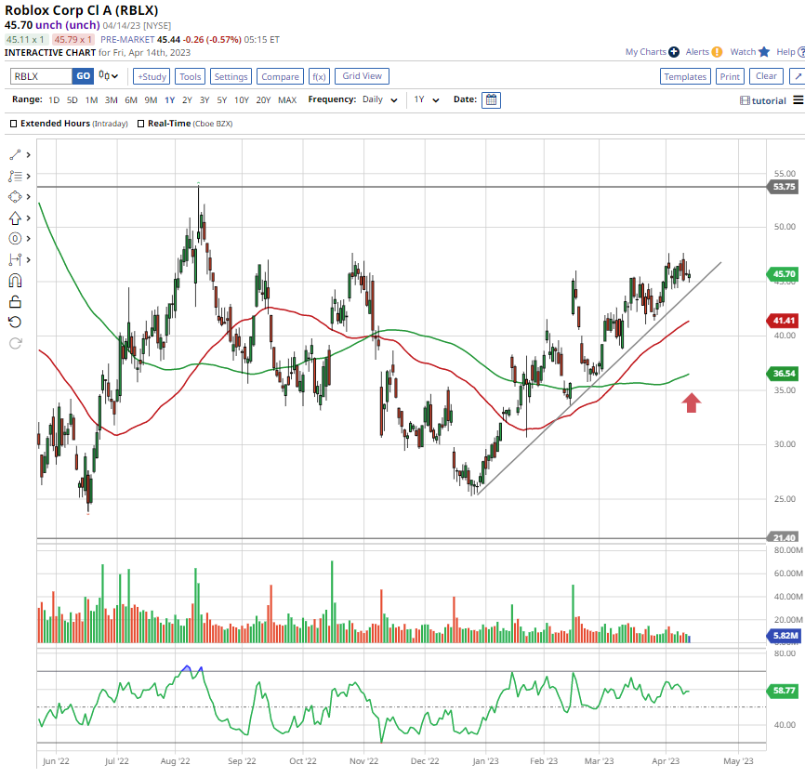Add chart via My Charts plus icon

click(674, 52)
